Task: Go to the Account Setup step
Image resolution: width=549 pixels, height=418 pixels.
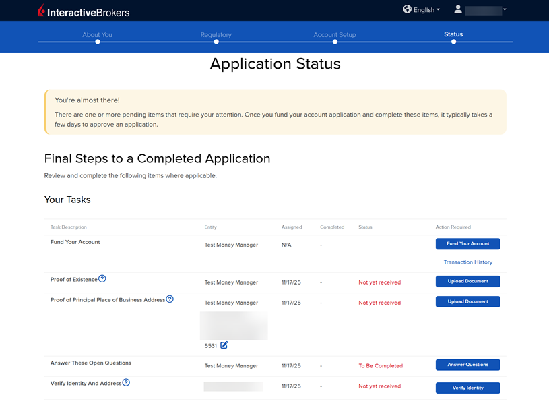Action: click(x=334, y=34)
